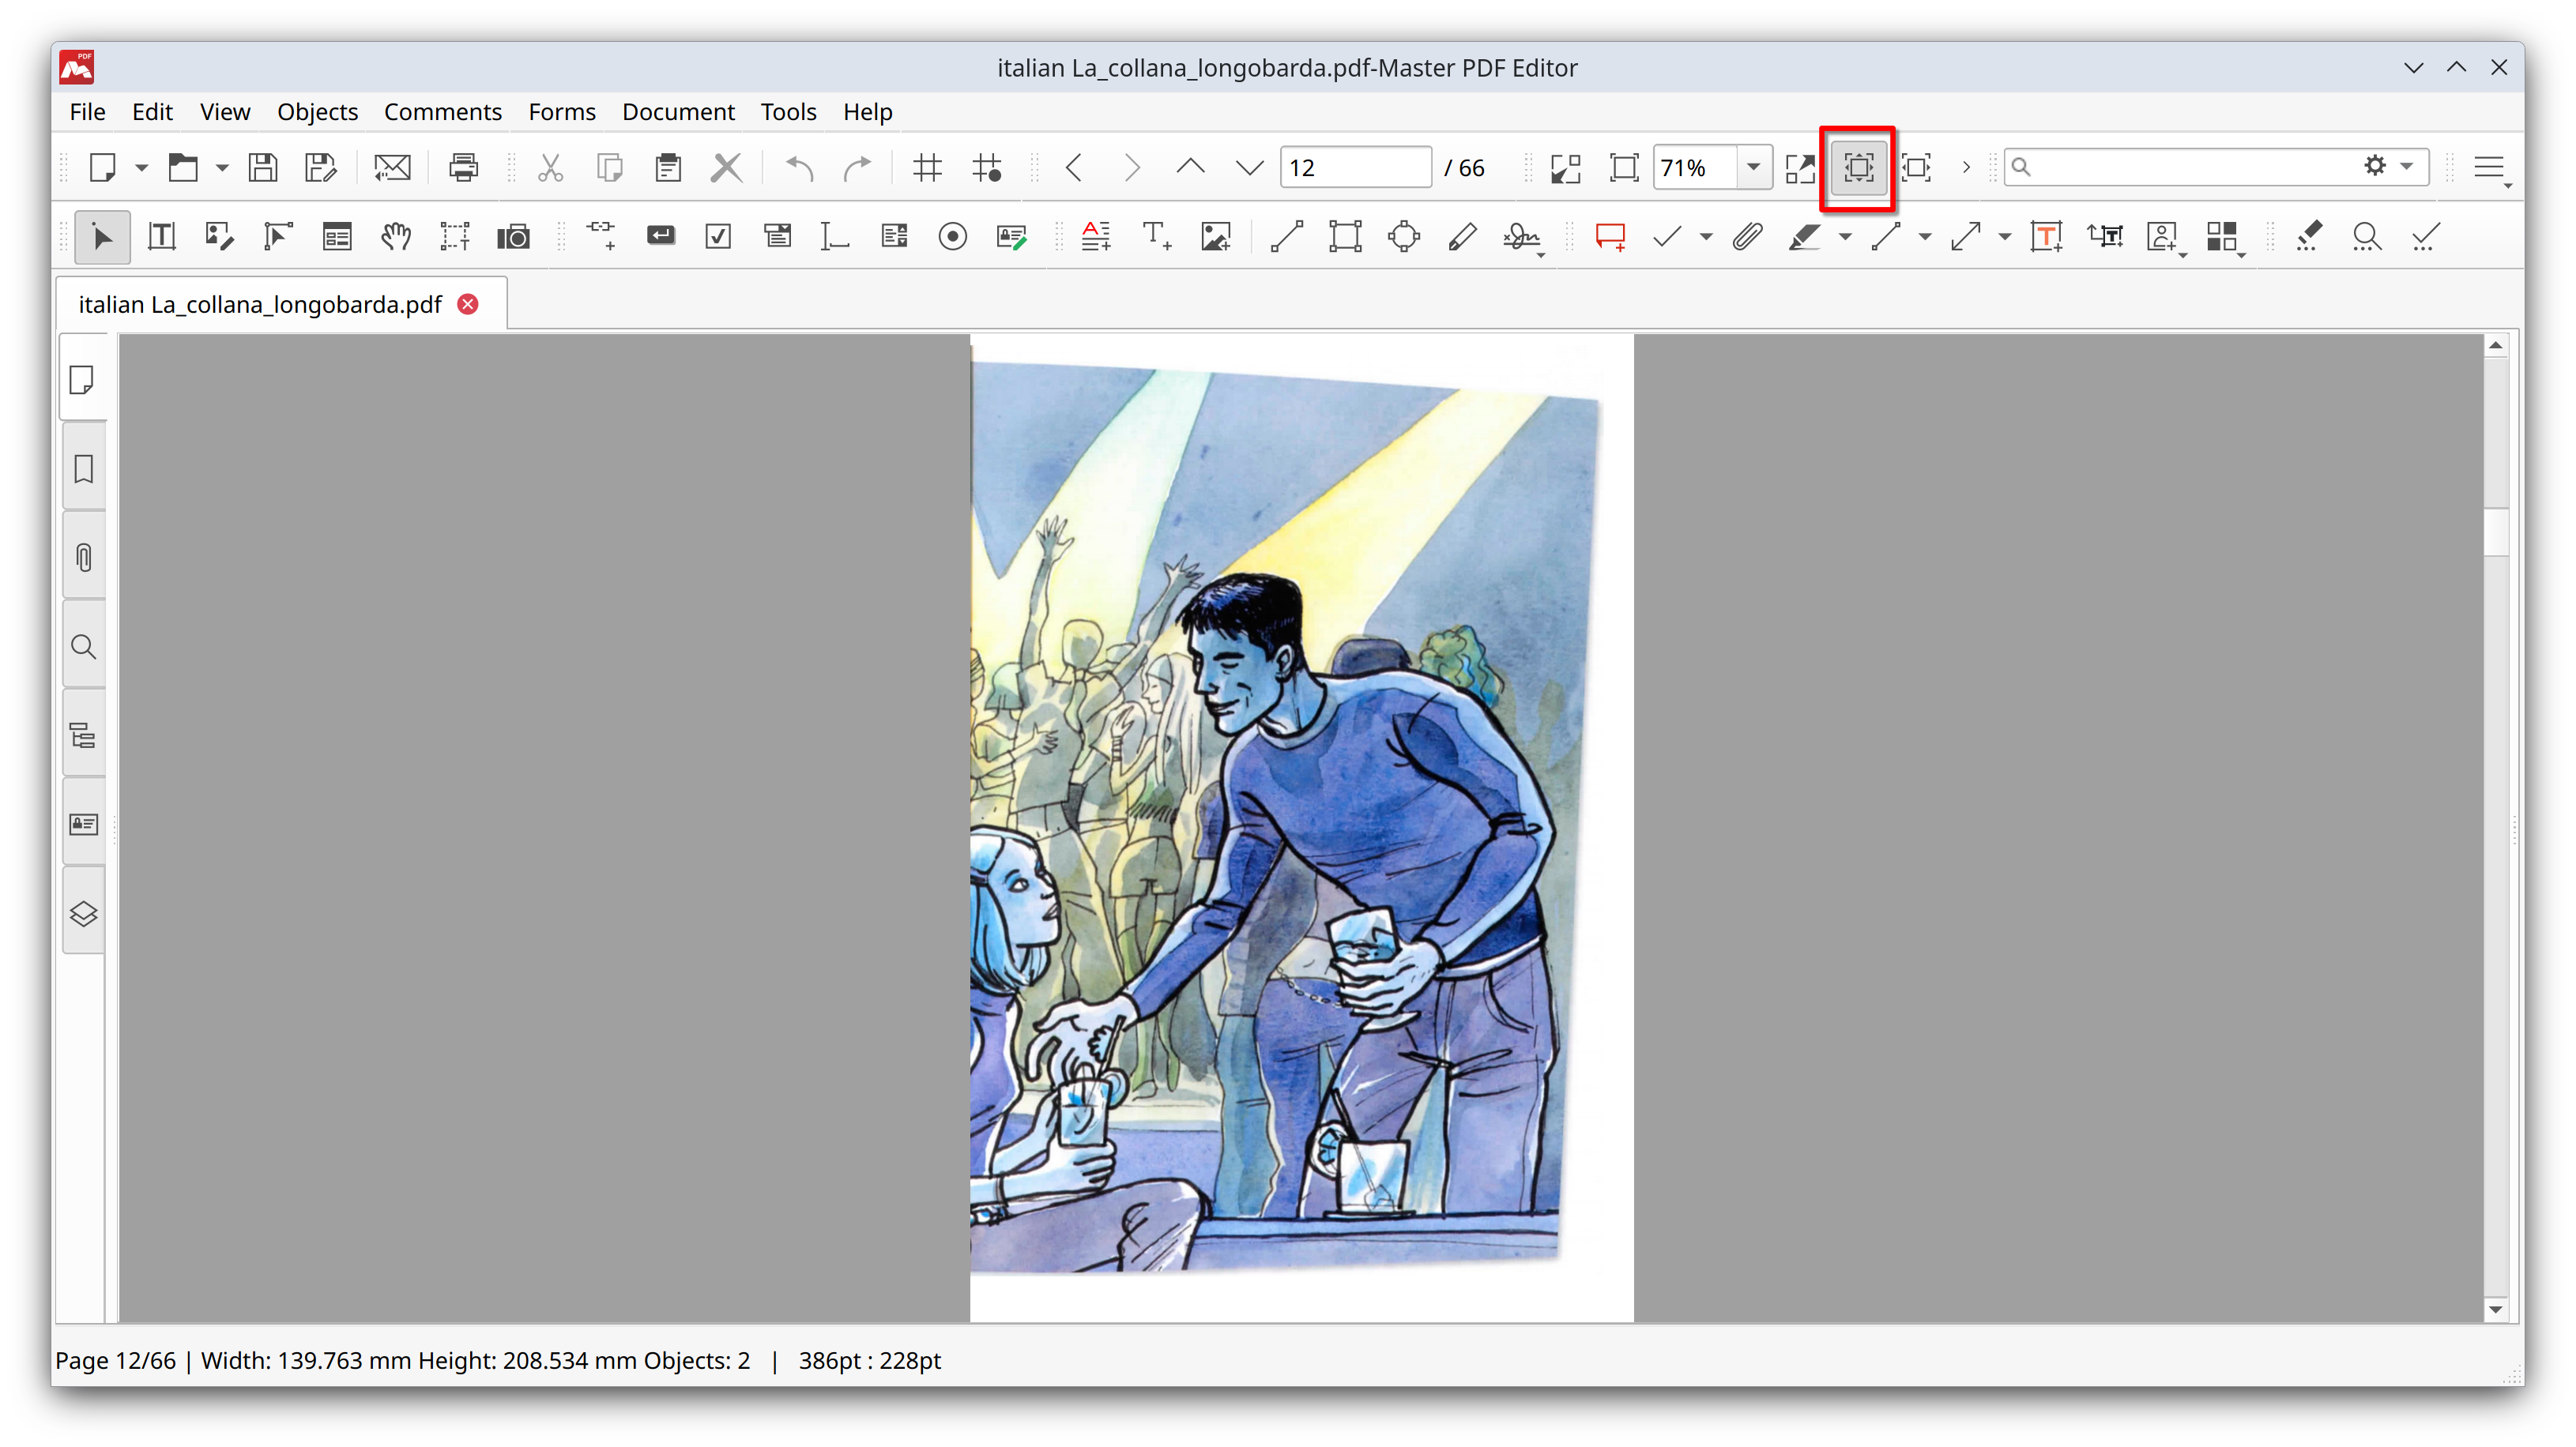Click the full screen view icon

pos(1916,167)
